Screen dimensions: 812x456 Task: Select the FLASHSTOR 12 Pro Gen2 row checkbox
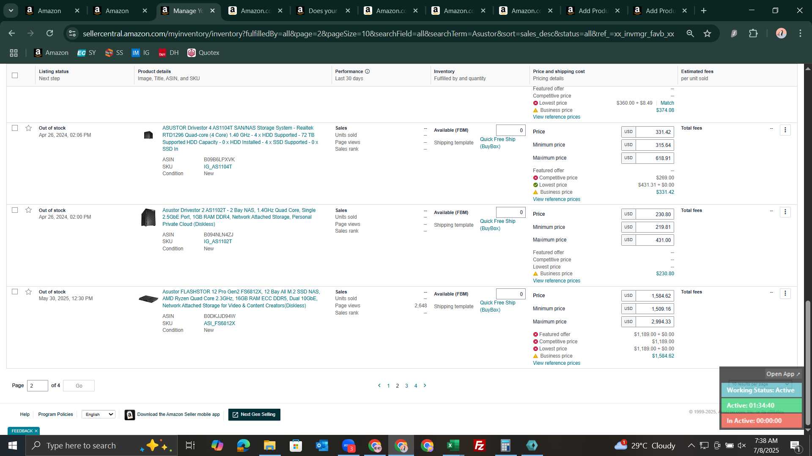15,292
